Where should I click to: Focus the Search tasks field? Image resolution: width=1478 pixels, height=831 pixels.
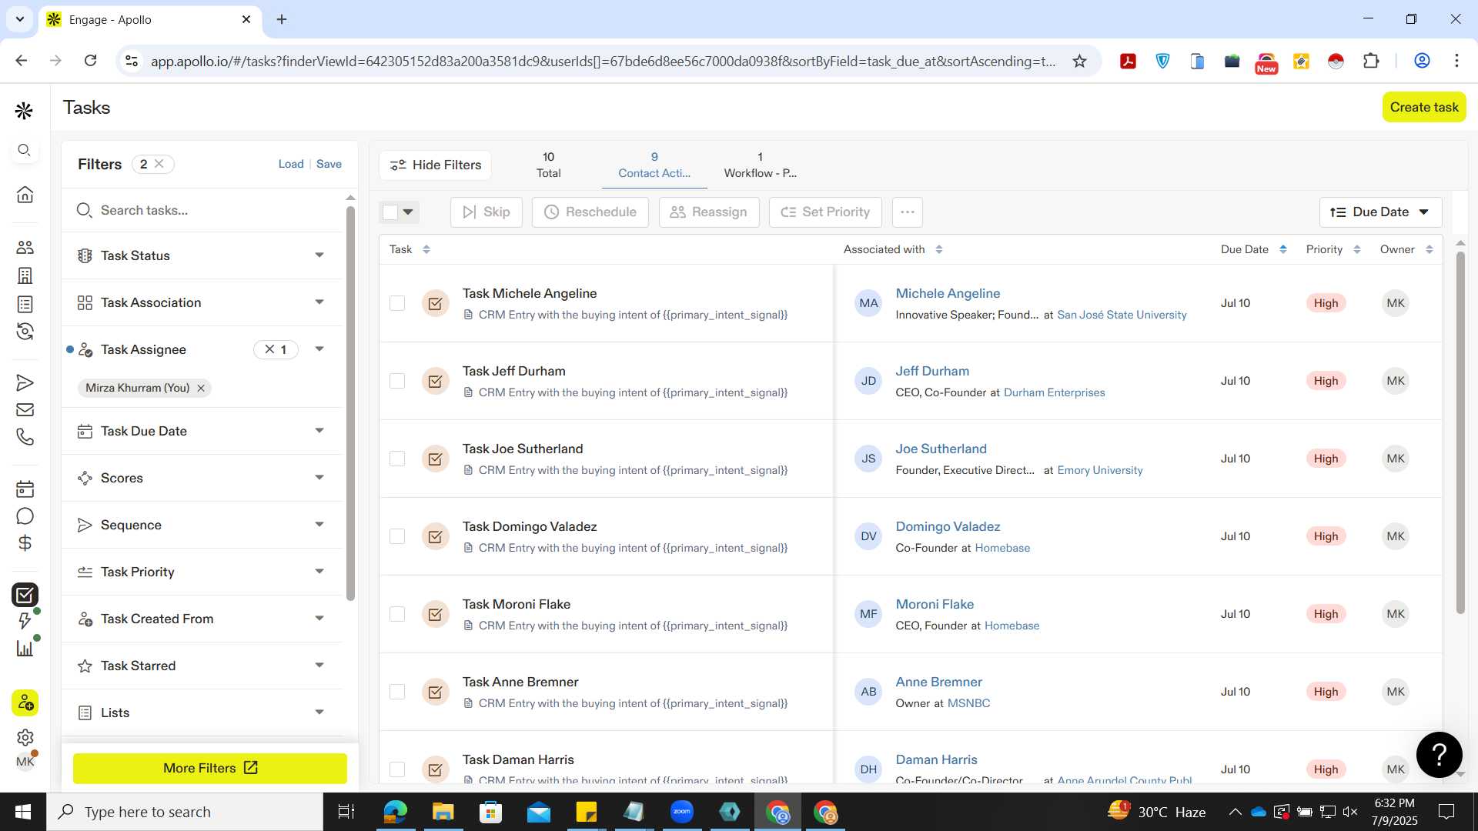[202, 210]
